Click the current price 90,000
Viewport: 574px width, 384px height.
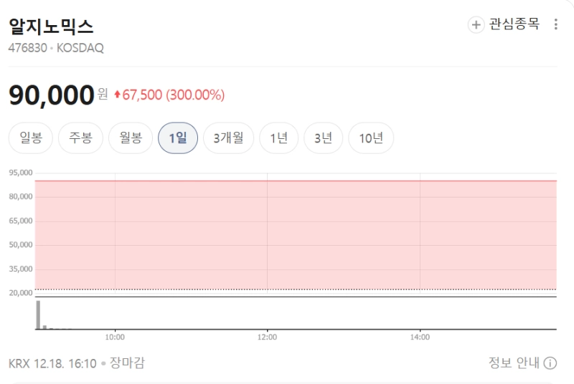pos(52,95)
